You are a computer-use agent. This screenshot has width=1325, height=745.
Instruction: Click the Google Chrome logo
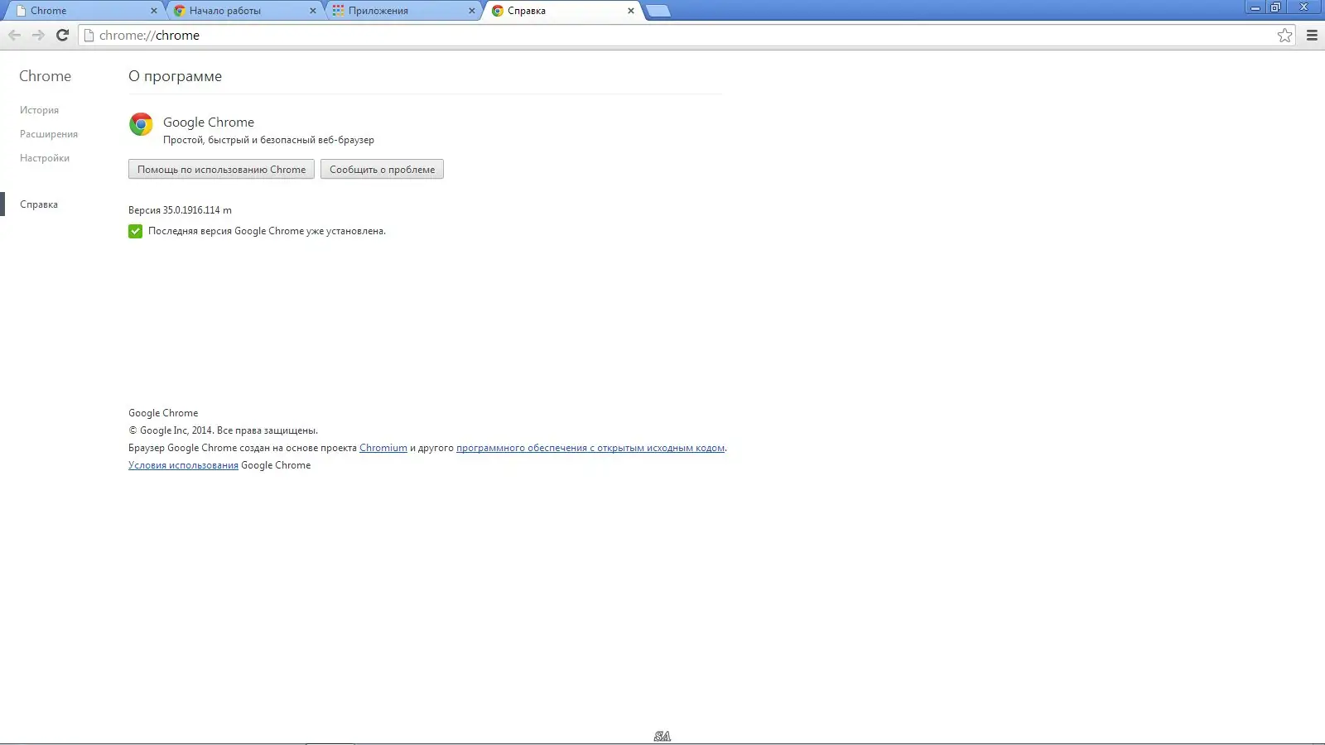141,124
